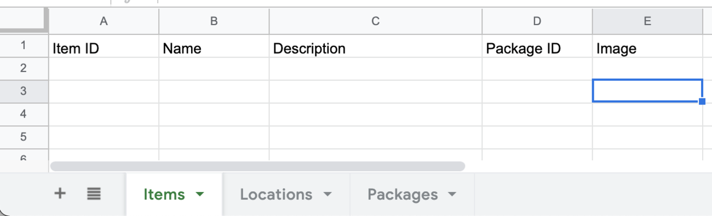The height and width of the screenshot is (216, 712).
Task: Switch to the Packages sheet tab
Action: coord(412,194)
